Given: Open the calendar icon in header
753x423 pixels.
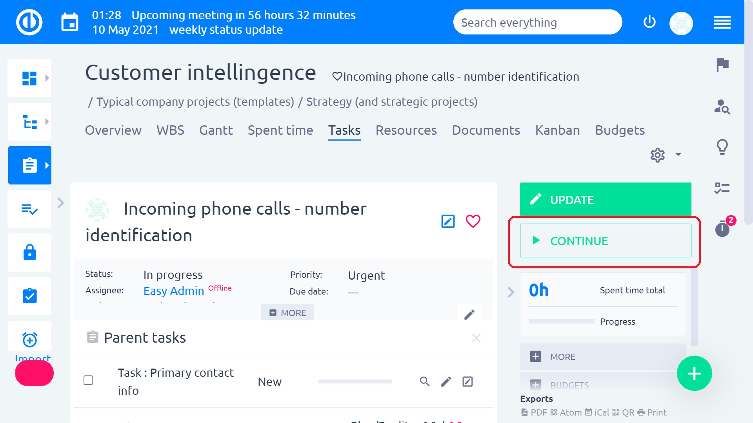Looking at the screenshot, I should tap(70, 22).
